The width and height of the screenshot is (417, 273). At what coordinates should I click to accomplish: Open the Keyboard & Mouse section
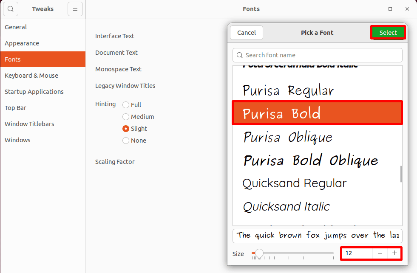click(x=32, y=75)
